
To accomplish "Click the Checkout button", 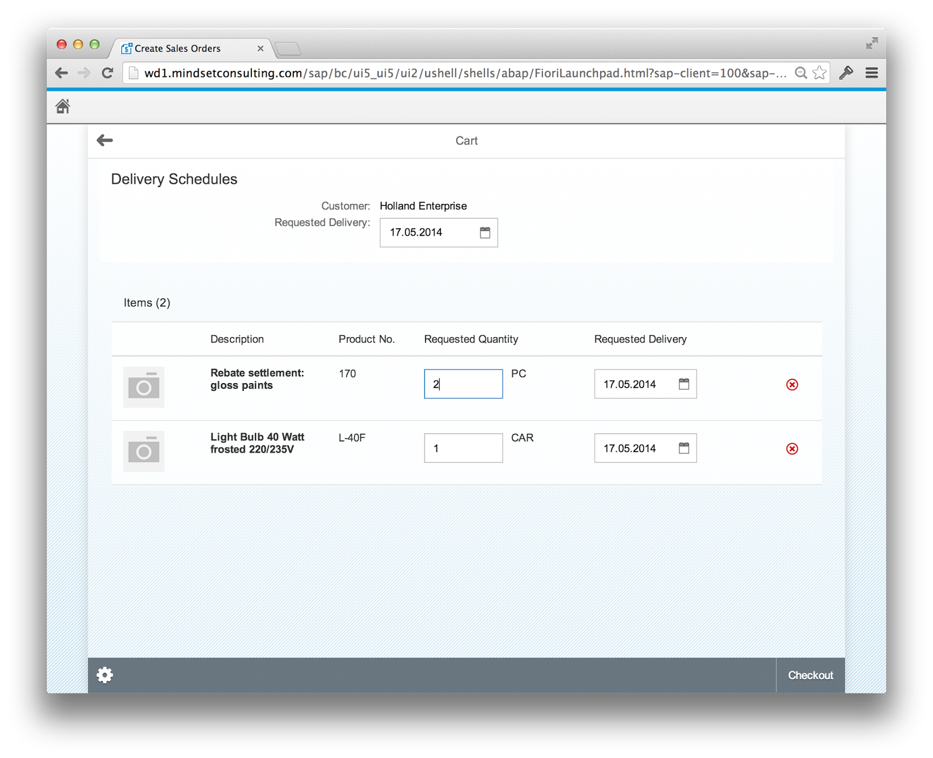I will (810, 675).
